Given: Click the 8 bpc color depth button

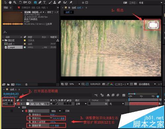Looking at the screenshot, I should (x=18, y=84).
